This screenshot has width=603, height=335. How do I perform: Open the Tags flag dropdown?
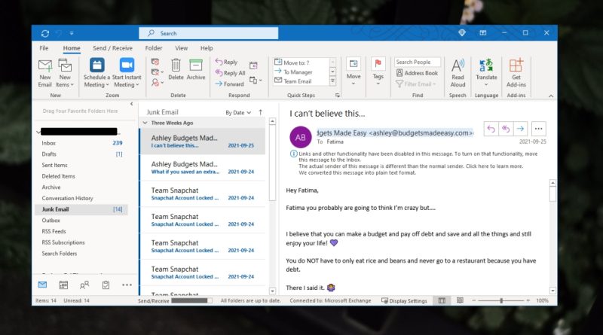[378, 72]
